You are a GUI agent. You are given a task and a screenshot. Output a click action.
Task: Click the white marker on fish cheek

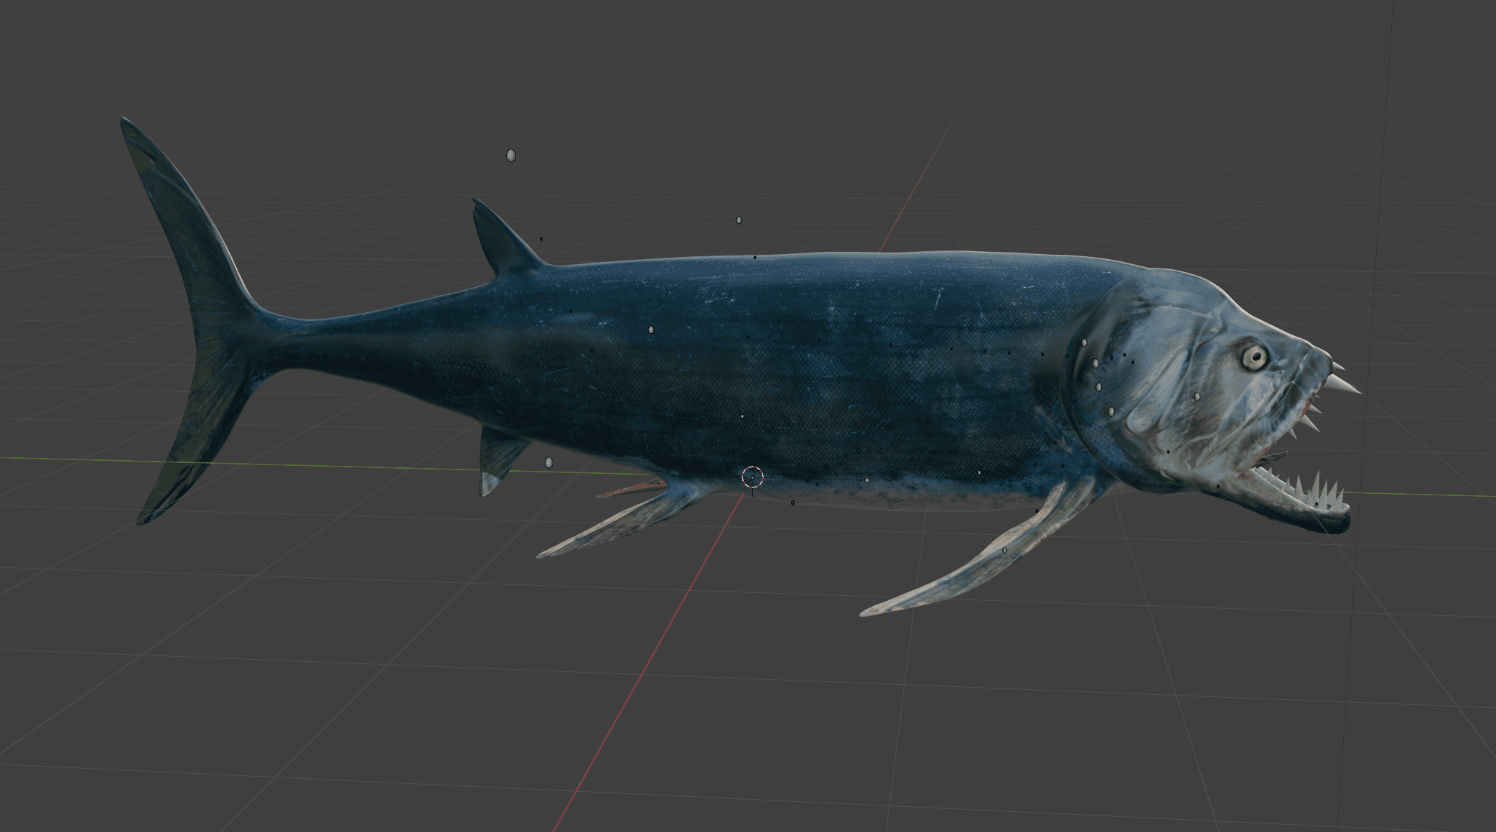pos(1197,396)
